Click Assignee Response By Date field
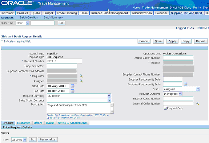This screenshot has height=143, width=209. tap(173, 84)
